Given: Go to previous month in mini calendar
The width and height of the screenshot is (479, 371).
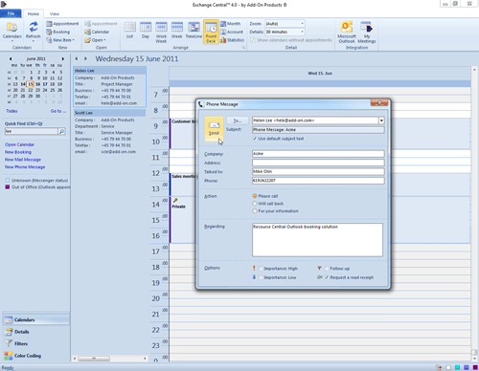Looking at the screenshot, I should (11, 58).
